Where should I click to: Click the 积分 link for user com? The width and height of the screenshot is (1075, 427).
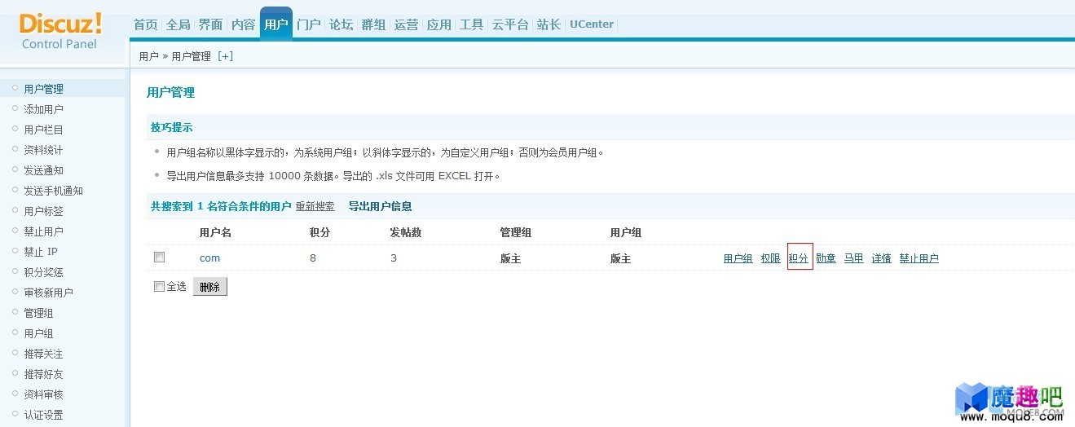pos(799,258)
